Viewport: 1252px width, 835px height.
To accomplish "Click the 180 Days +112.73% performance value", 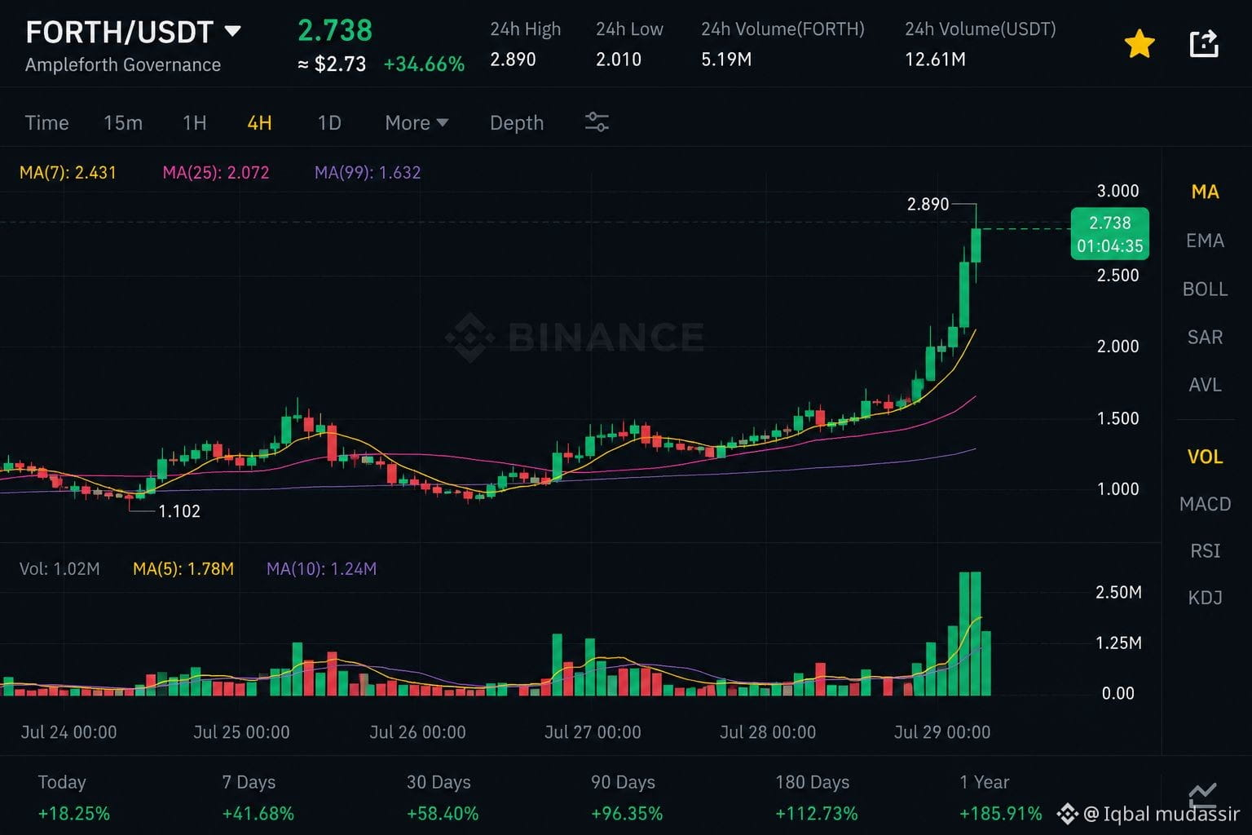I will (x=816, y=814).
